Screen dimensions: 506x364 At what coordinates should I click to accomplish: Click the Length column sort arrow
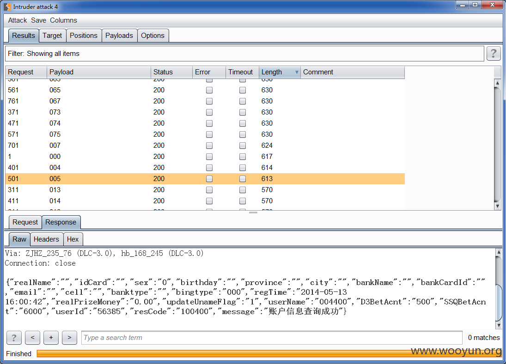coord(297,72)
